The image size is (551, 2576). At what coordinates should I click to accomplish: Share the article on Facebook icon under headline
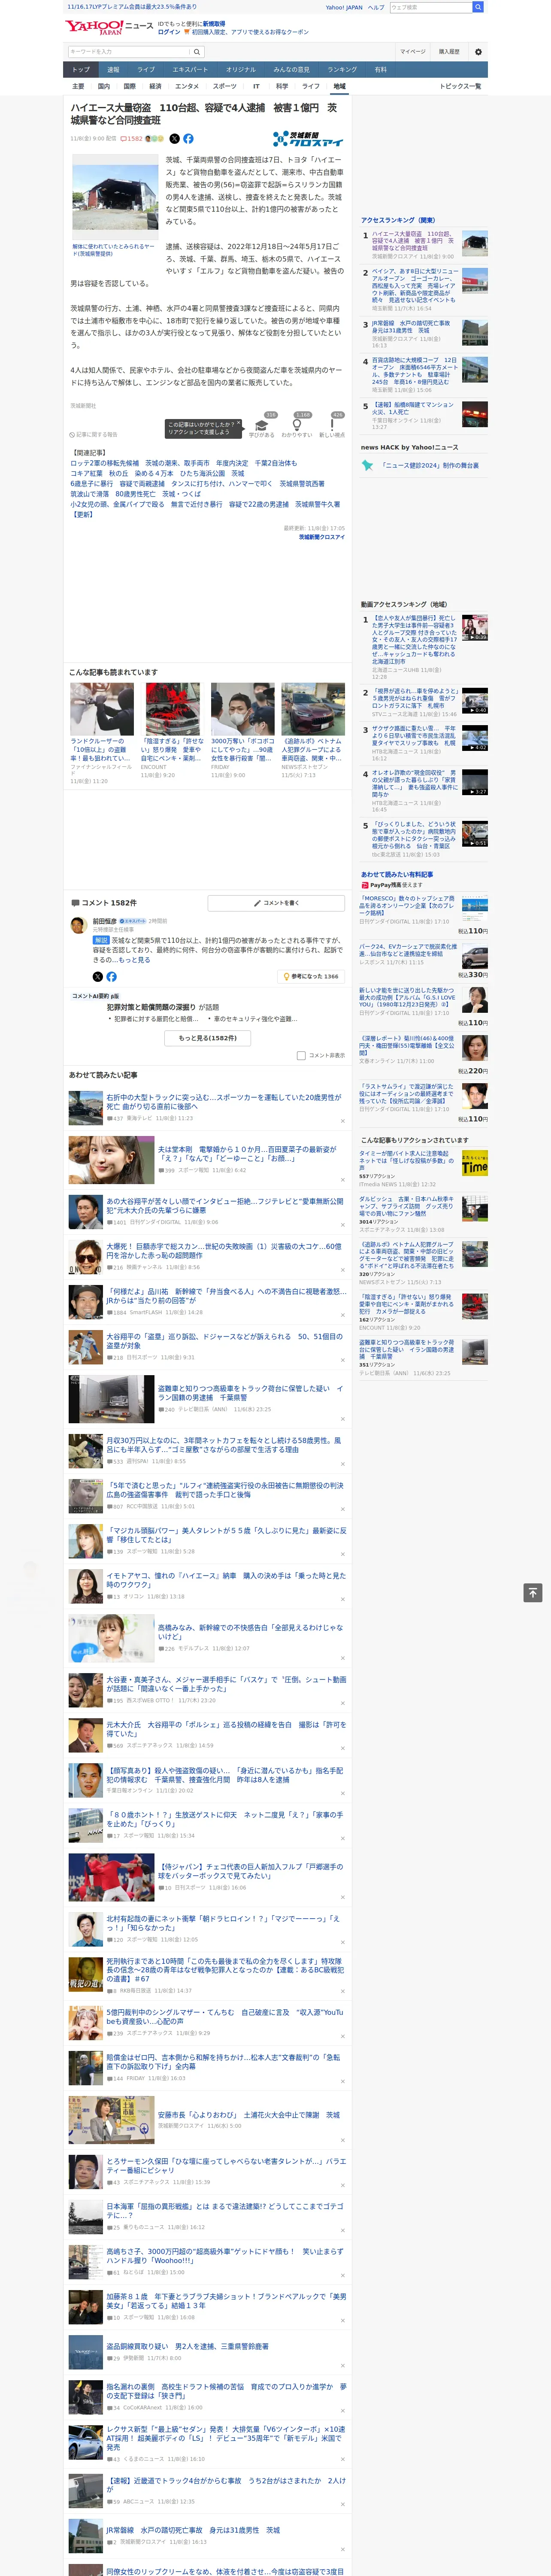pos(188,139)
